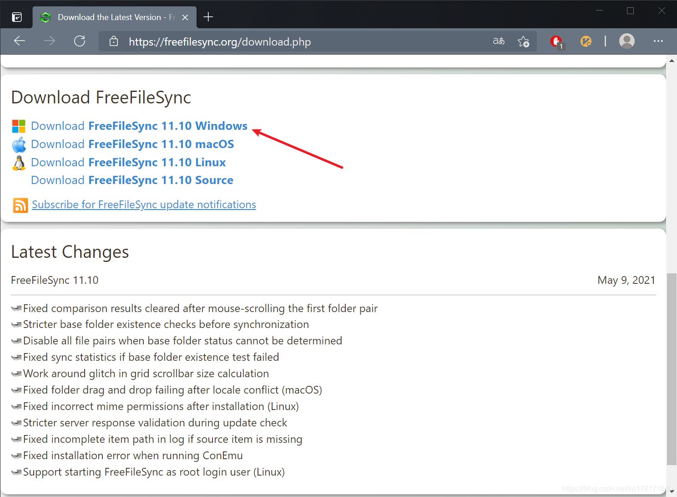Open a new browser tab
The image size is (677, 497).
pos(208,17)
